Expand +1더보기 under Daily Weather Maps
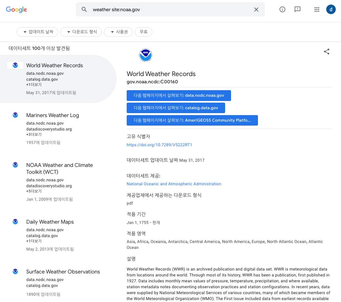 point(34,241)
